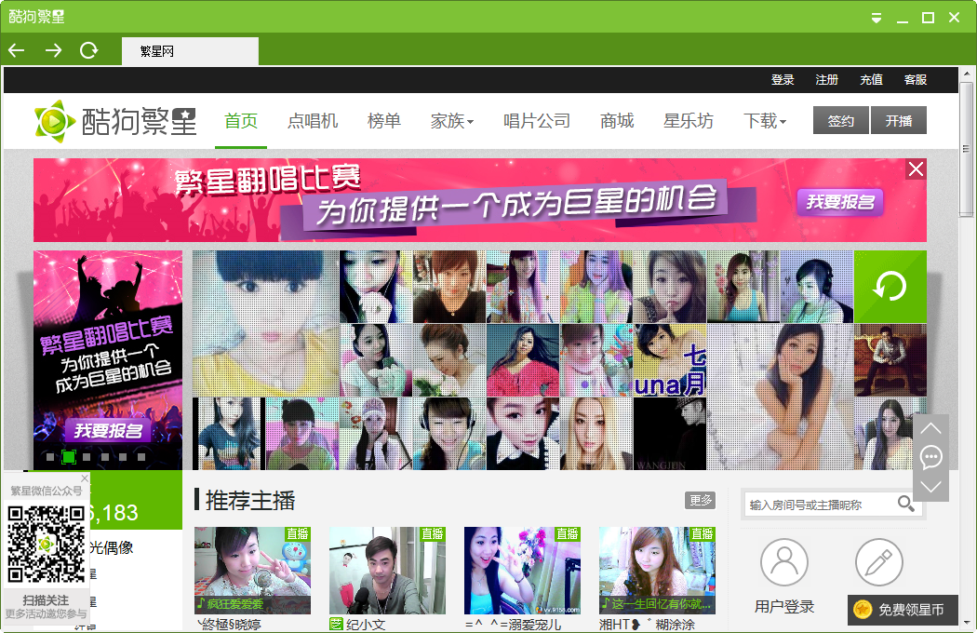Screen dimensions: 977x633
Task: Open the 点唱机 navigation tab
Action: pyautogui.click(x=313, y=121)
